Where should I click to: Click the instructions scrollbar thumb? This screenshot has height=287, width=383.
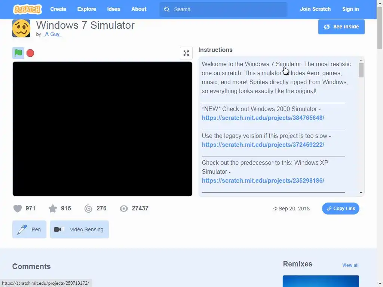tap(361, 70)
